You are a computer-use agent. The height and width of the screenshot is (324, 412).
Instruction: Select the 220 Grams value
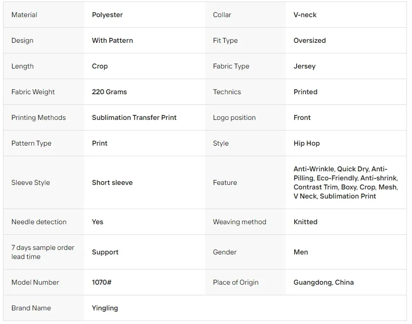109,92
